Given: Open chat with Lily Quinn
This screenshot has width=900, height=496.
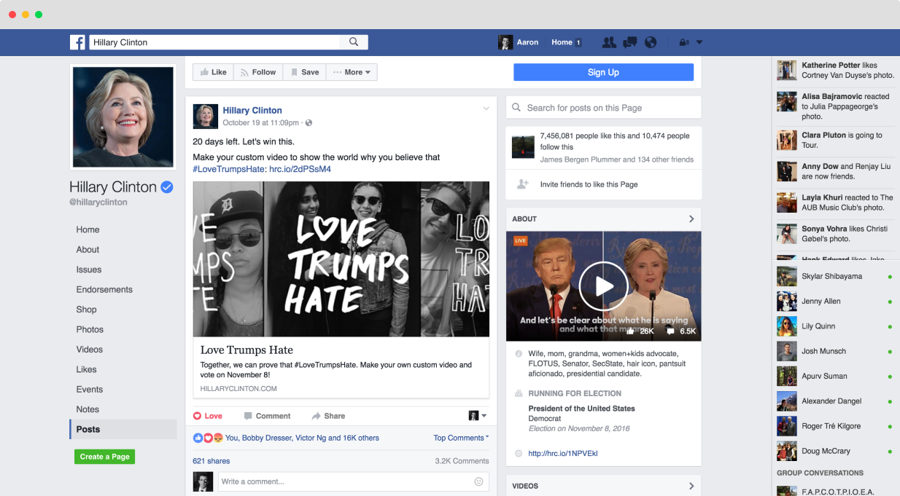Looking at the screenshot, I should coord(835,326).
